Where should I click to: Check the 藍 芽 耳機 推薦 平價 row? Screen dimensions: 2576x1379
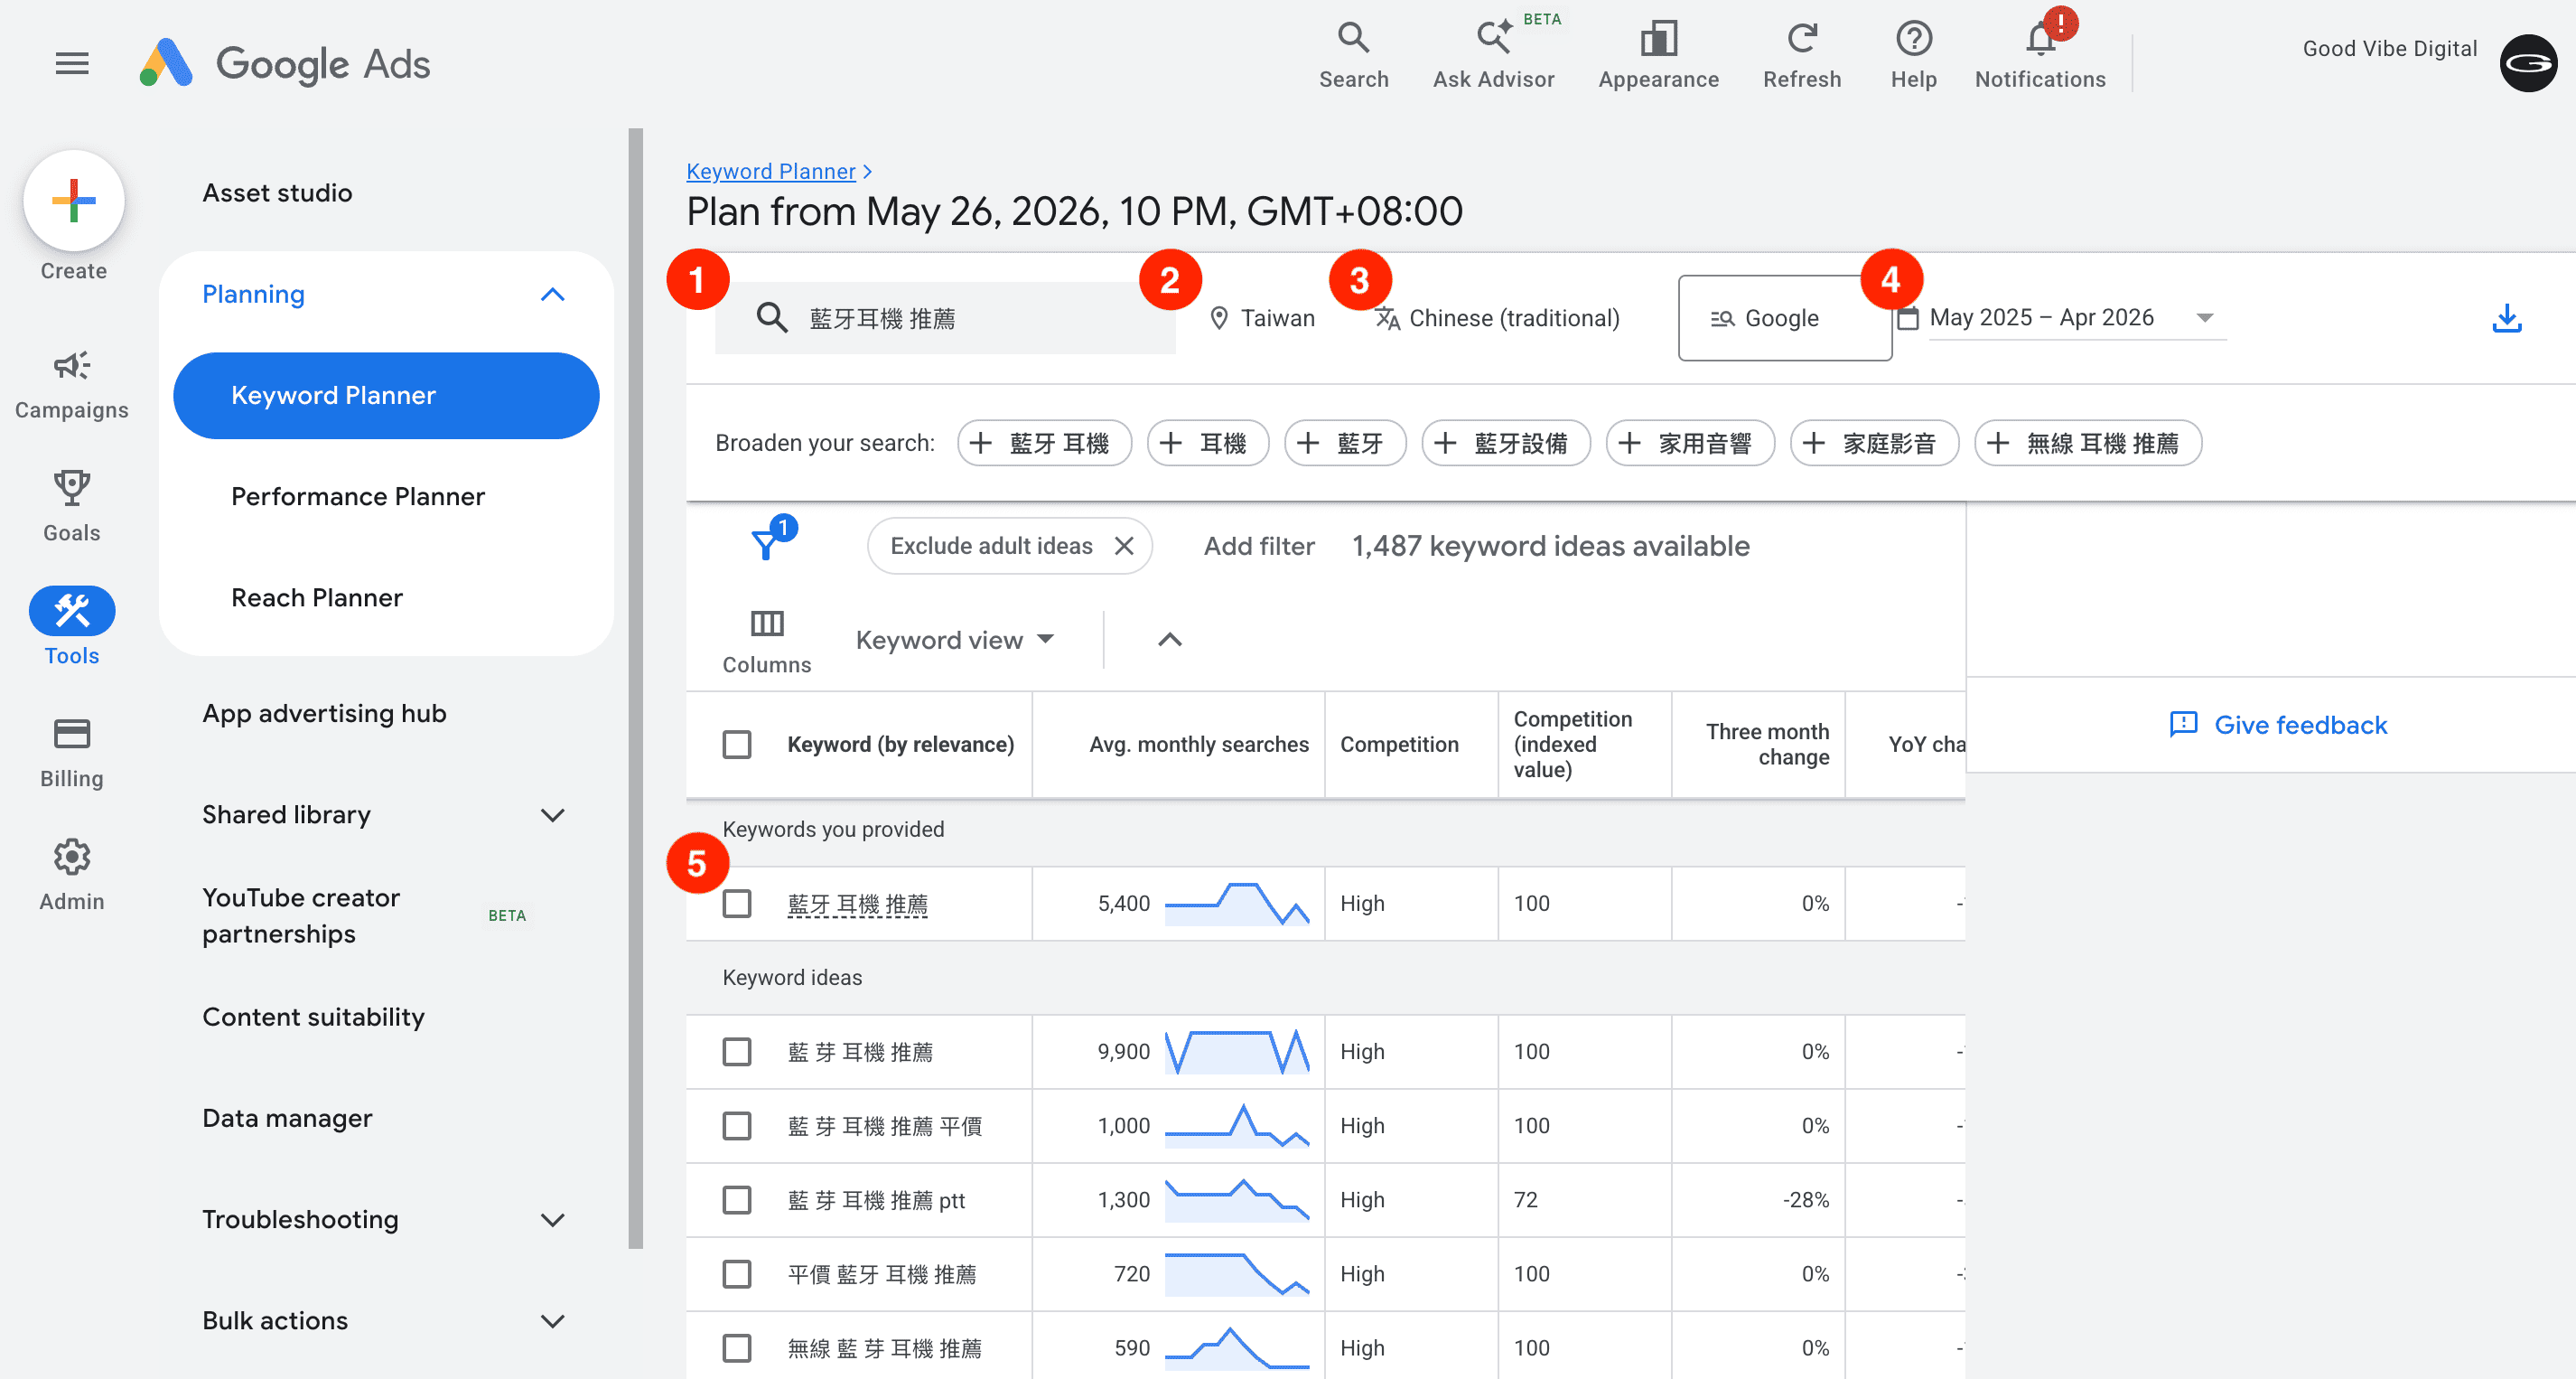pyautogui.click(x=737, y=1126)
